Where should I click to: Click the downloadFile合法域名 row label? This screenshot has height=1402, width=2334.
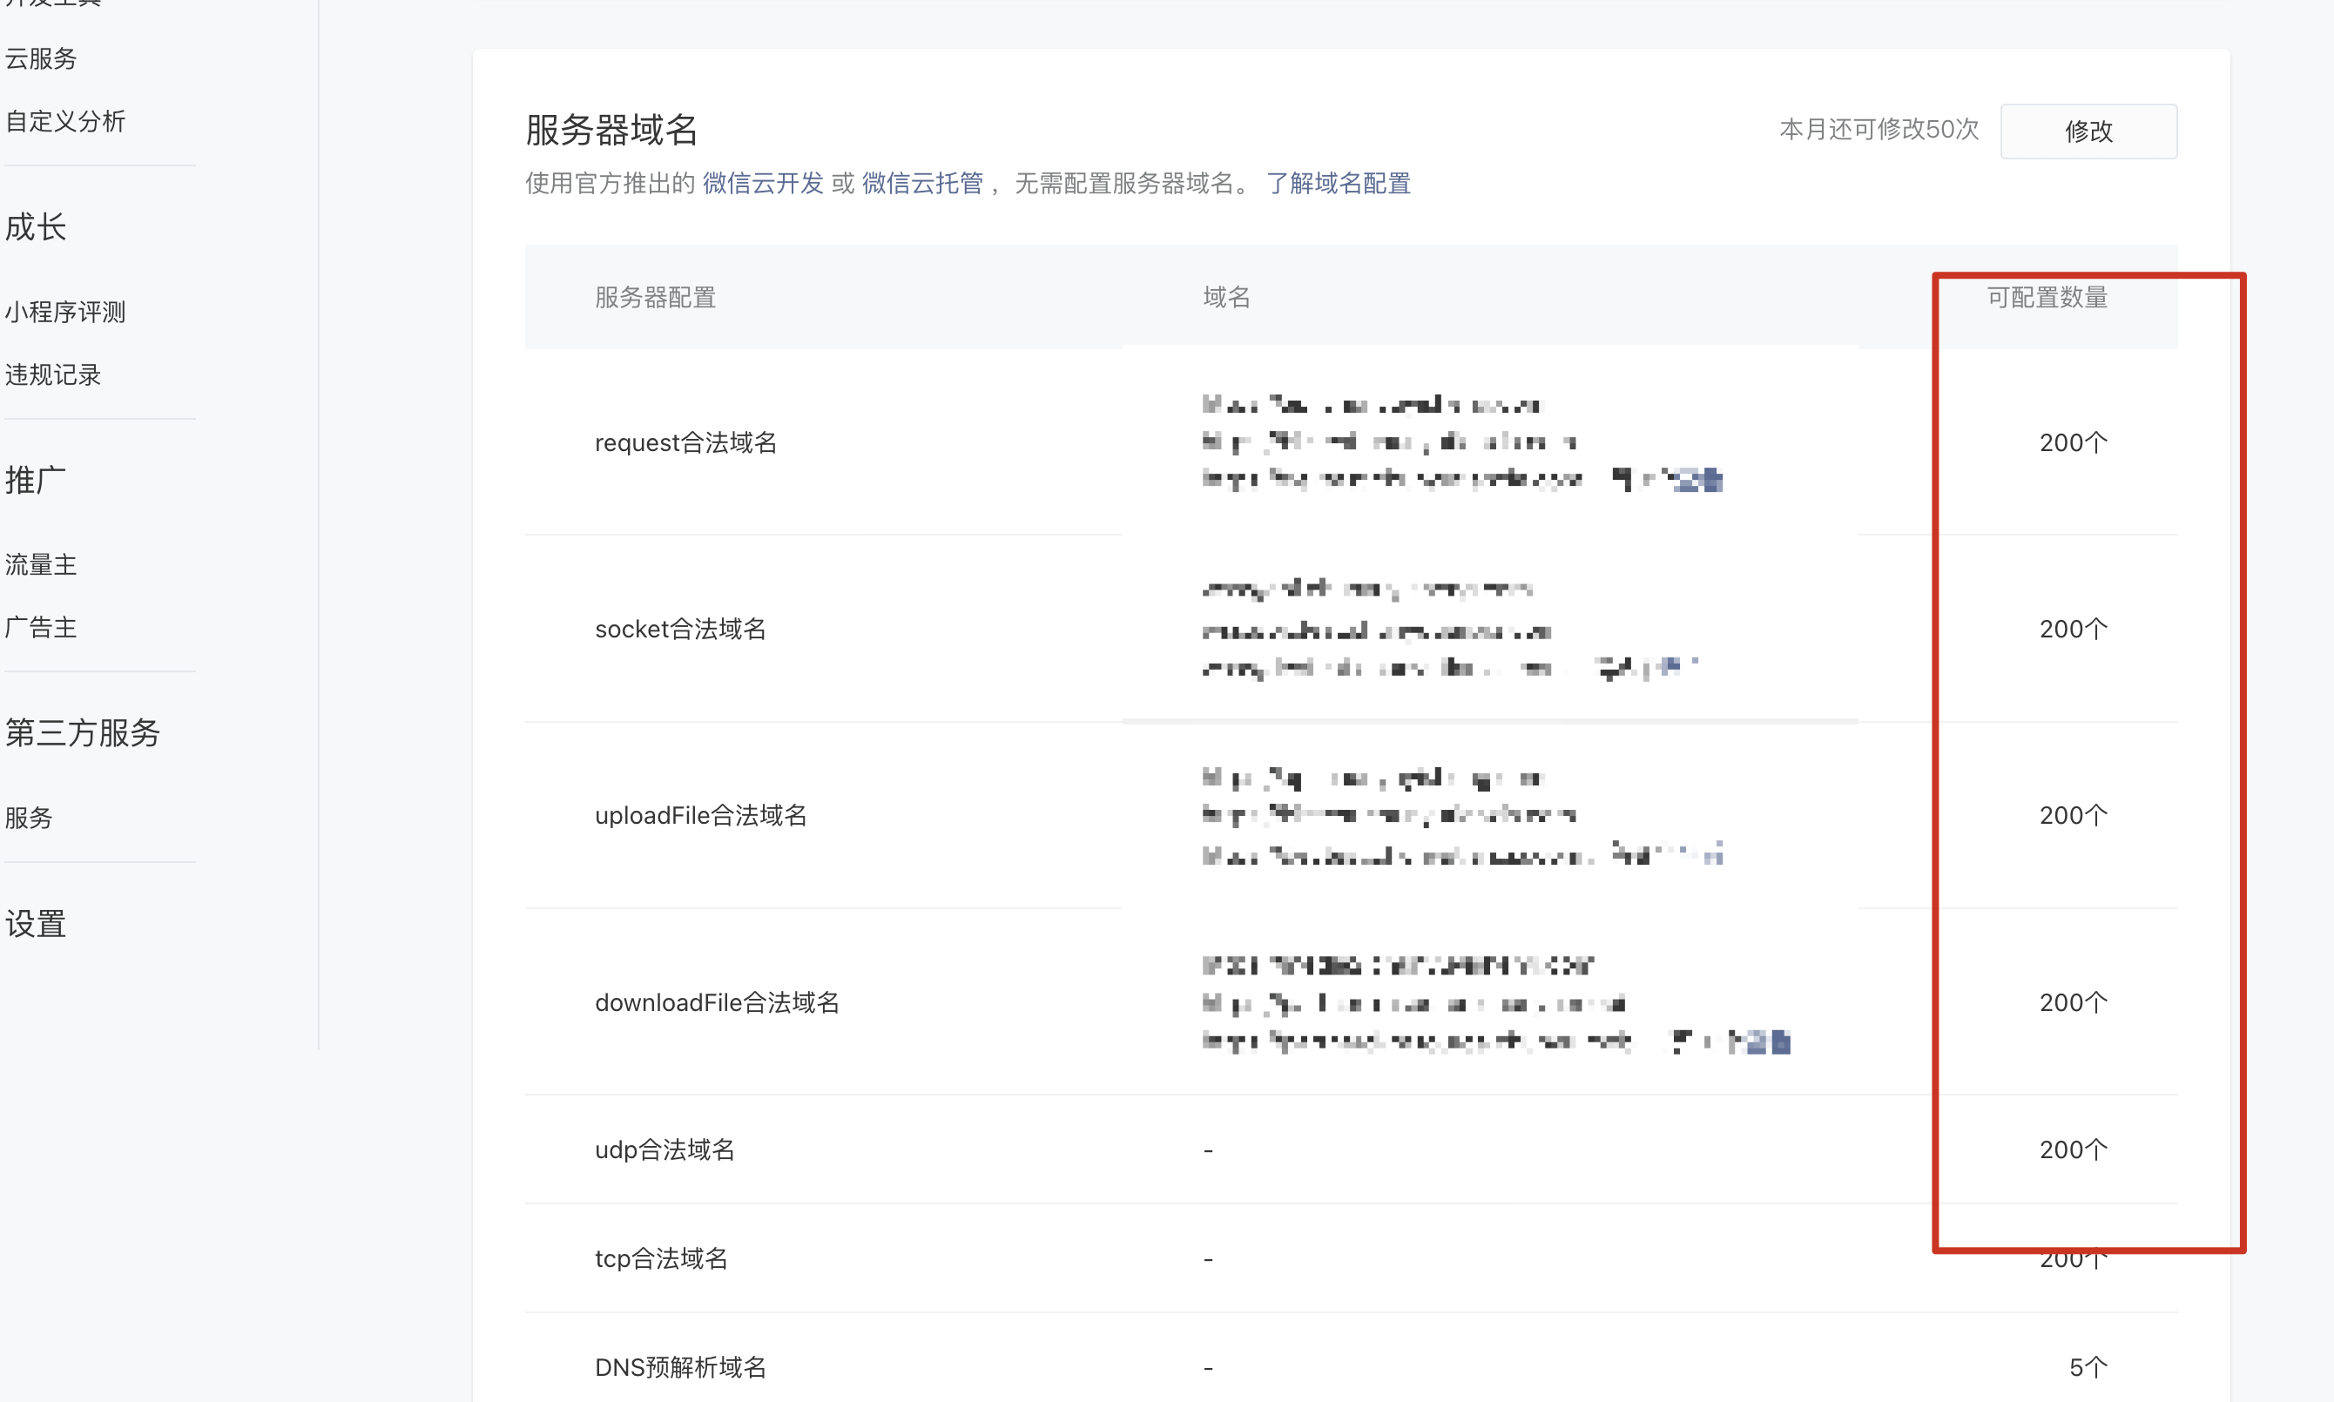717,1002
